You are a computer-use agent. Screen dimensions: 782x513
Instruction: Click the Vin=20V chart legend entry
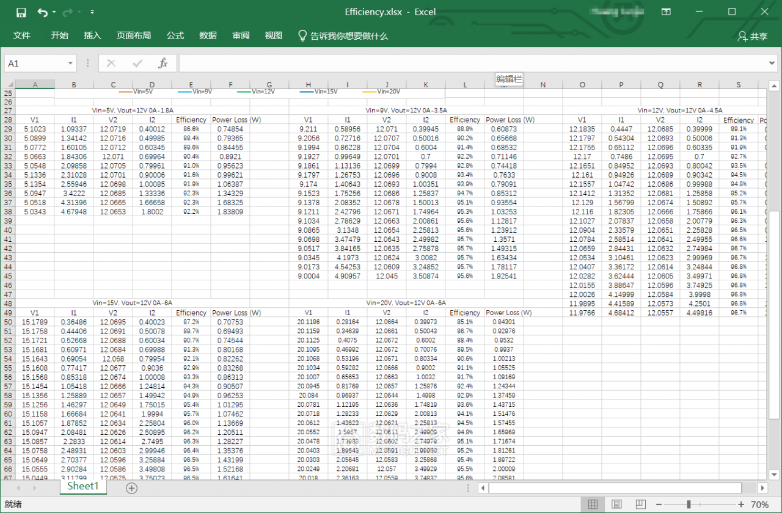pyautogui.click(x=381, y=92)
